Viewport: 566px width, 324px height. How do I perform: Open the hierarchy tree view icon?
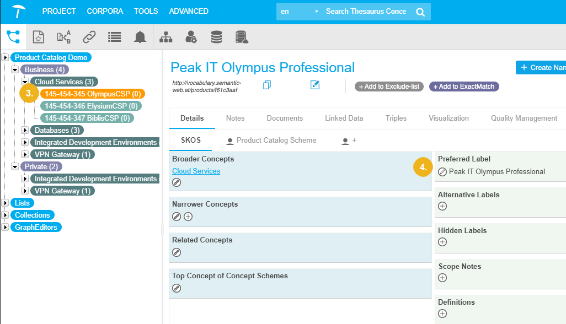click(x=13, y=37)
